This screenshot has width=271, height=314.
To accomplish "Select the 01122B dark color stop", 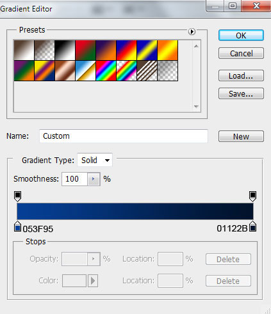I will coord(253,226).
